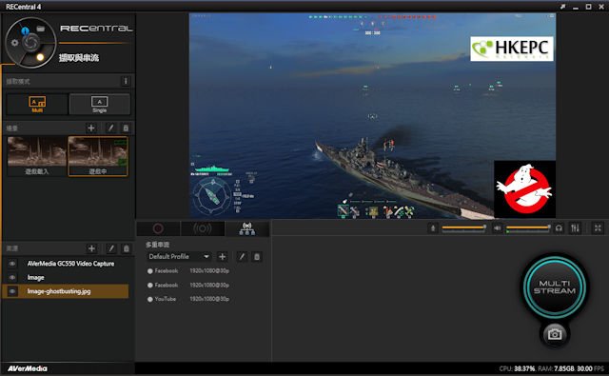Delete the multi-stream profile with trash
This screenshot has width=609, height=376.
tap(257, 256)
